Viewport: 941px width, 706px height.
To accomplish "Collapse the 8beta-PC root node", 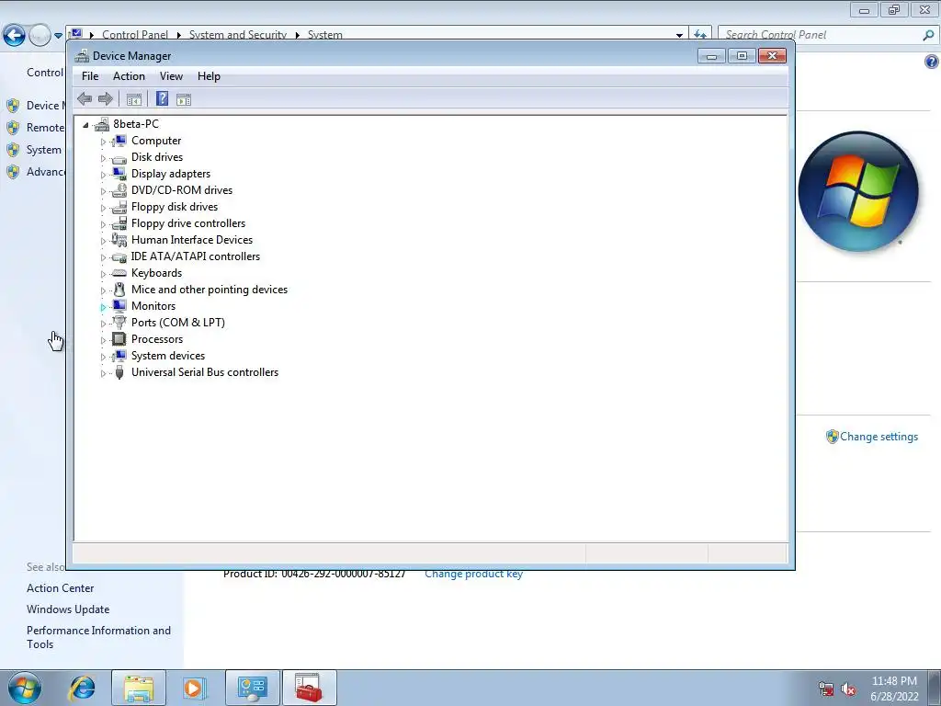I will [x=85, y=125].
